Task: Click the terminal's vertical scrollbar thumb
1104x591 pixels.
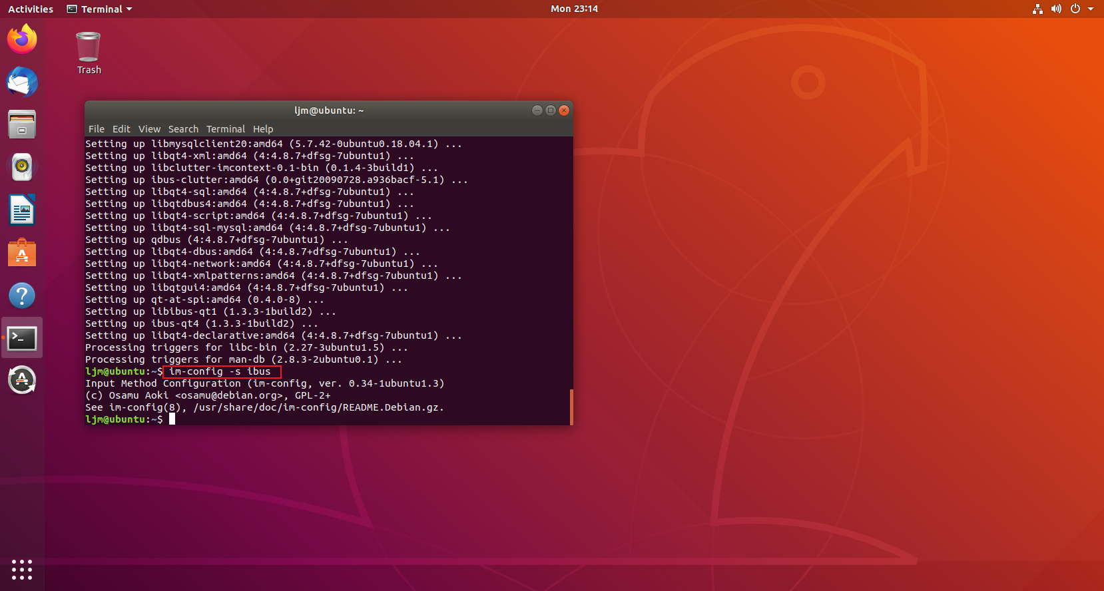Action: click(571, 407)
